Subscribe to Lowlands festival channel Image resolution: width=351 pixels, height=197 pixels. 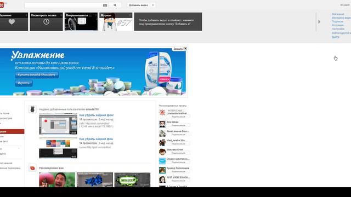[x=178, y=117]
